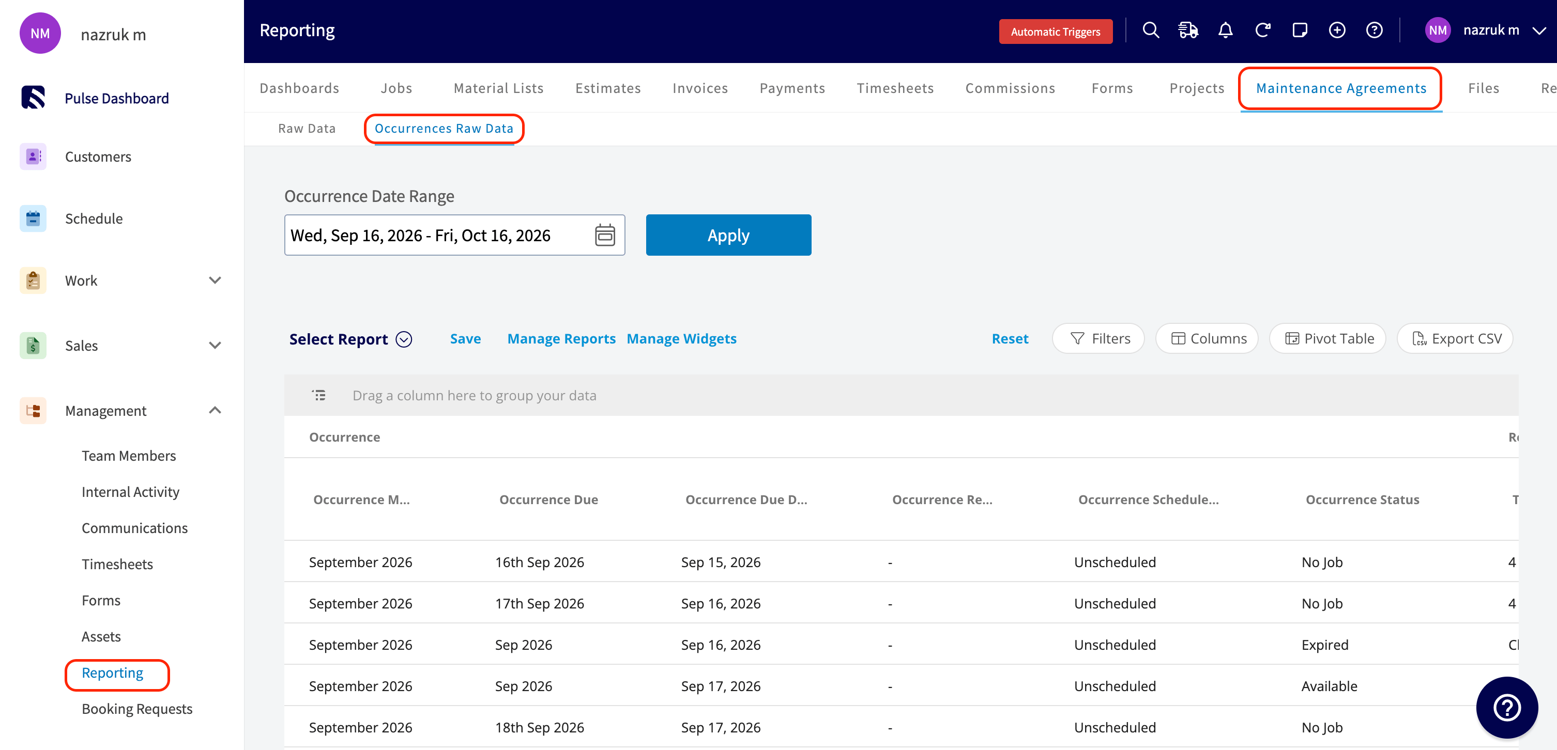Click Save report link
1557x750 pixels.
pyautogui.click(x=465, y=339)
